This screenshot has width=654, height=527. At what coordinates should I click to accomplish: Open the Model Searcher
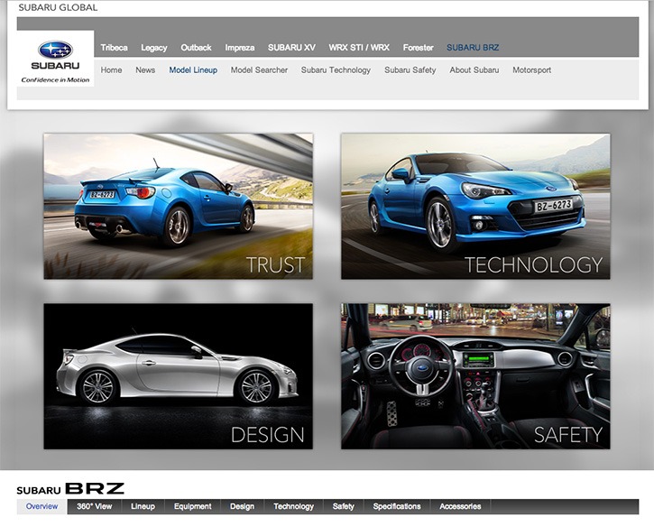[259, 70]
